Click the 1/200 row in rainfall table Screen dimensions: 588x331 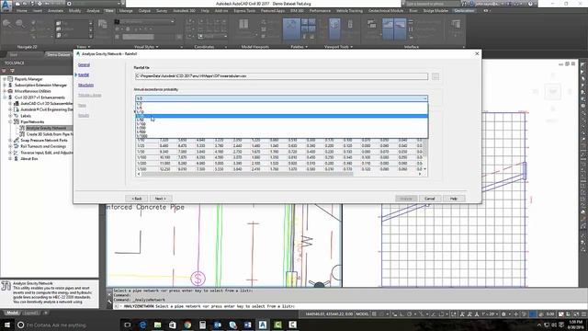[x=279, y=164]
